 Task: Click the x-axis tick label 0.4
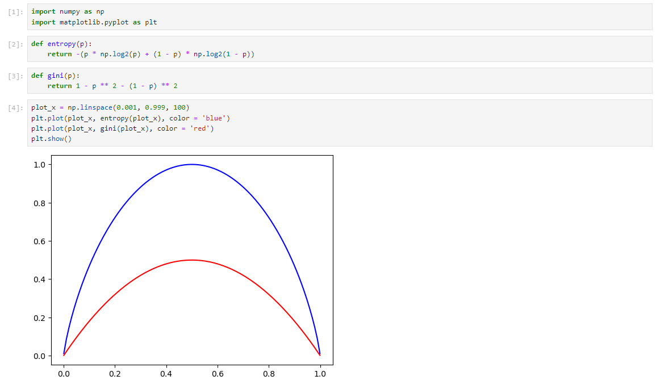pyautogui.click(x=166, y=374)
